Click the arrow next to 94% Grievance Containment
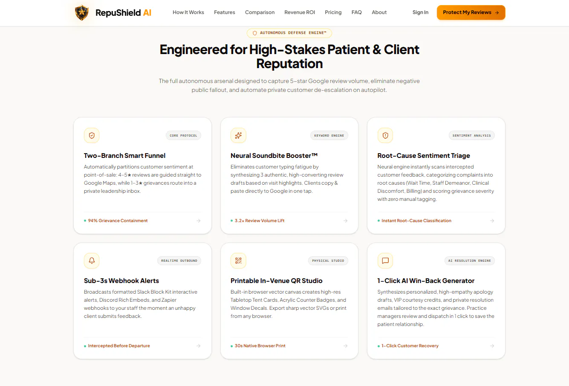Viewport: 569px width, 386px height. click(x=199, y=221)
